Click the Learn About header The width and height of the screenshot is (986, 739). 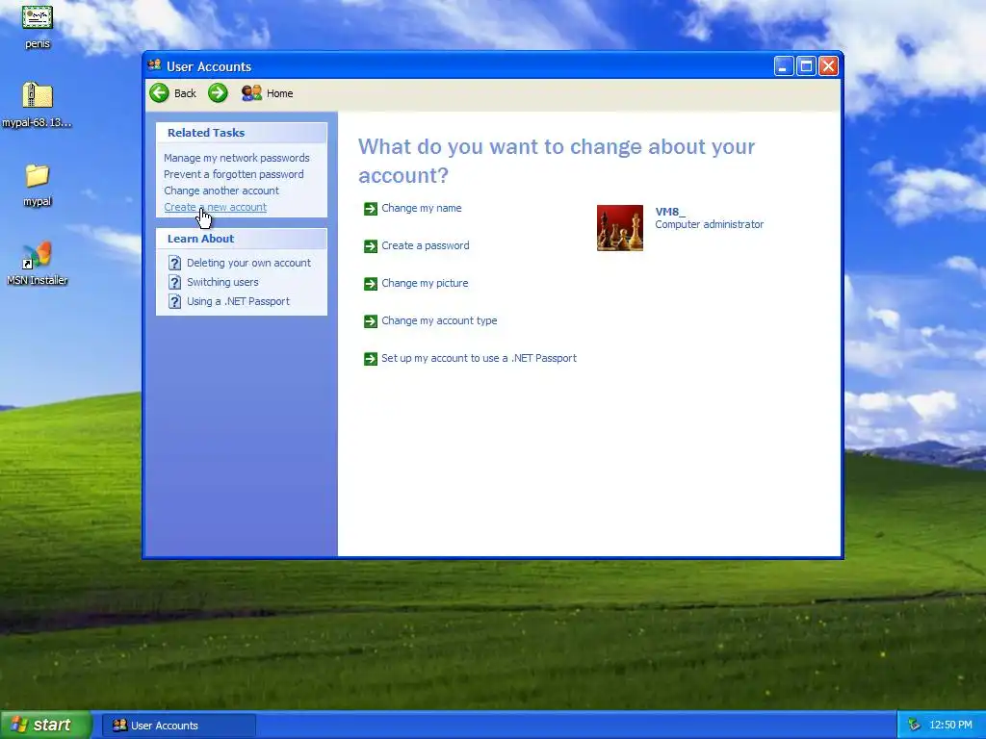242,239
